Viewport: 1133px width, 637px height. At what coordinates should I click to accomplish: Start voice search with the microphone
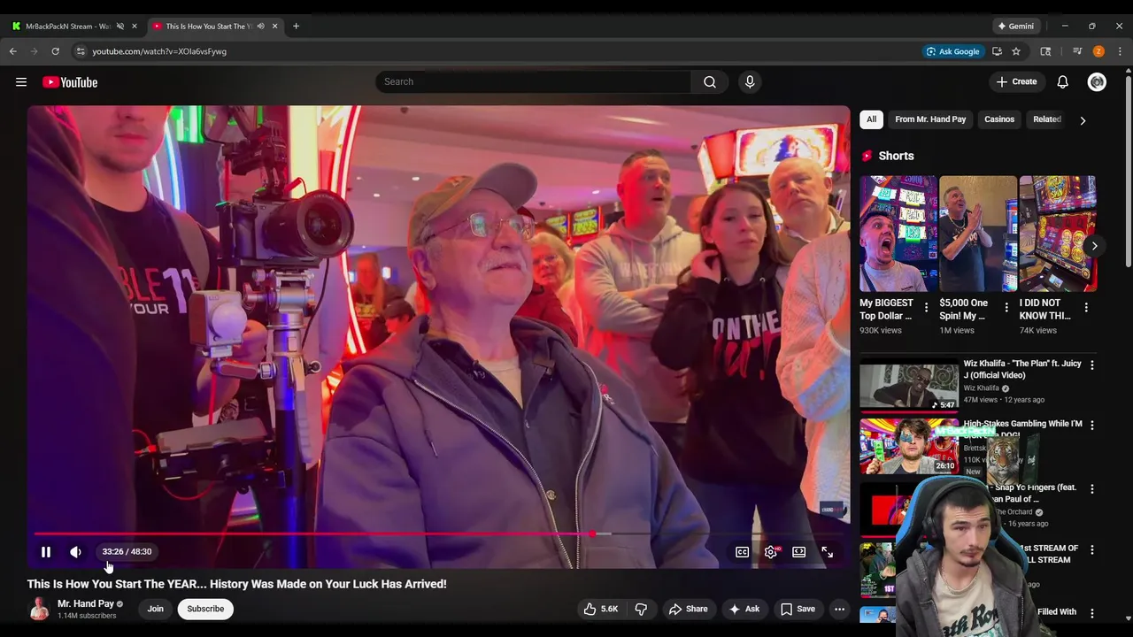coord(750,81)
